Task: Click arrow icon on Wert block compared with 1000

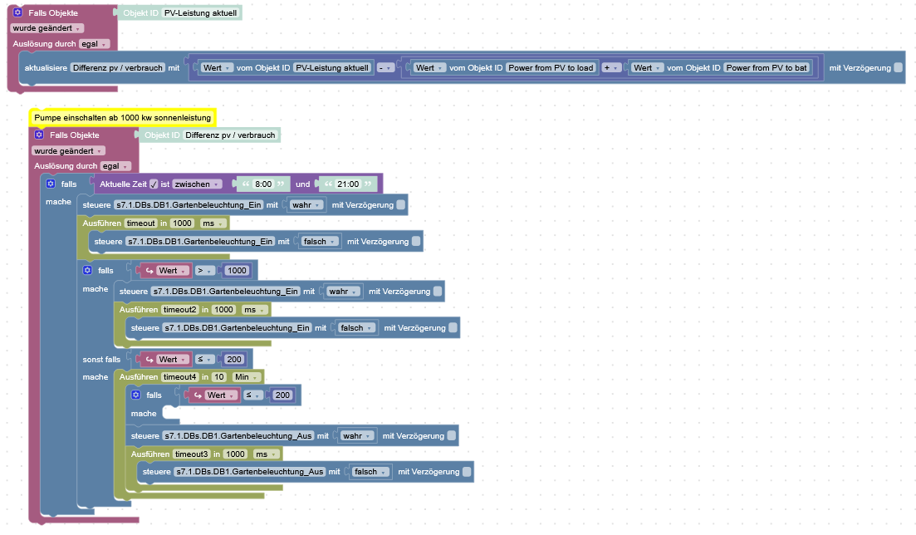Action: [149, 270]
